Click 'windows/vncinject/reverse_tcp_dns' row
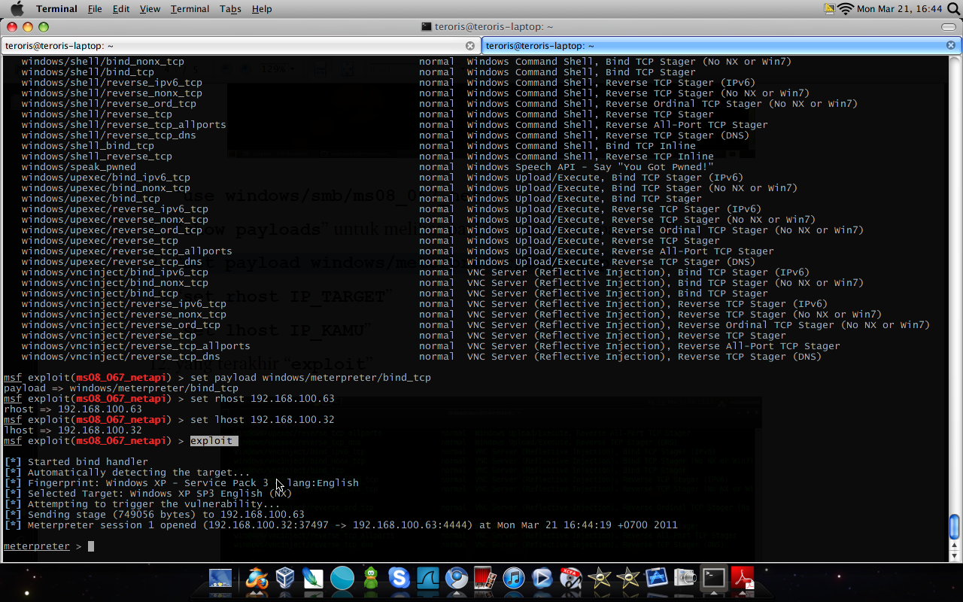The height and width of the screenshot is (602, 963). pos(121,357)
